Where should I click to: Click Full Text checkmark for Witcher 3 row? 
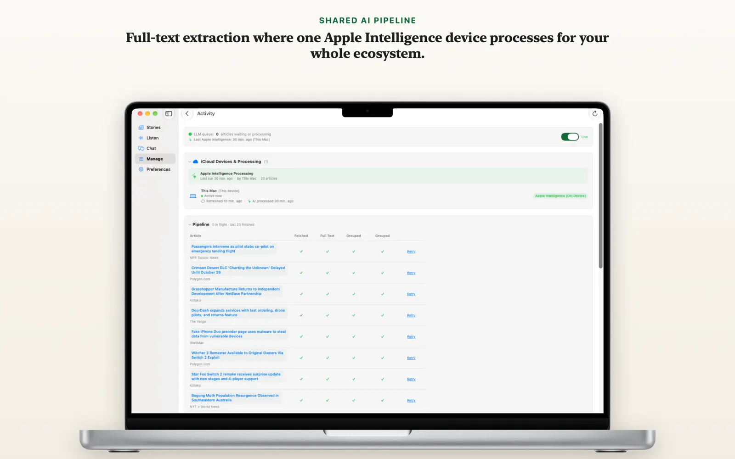[x=328, y=358]
